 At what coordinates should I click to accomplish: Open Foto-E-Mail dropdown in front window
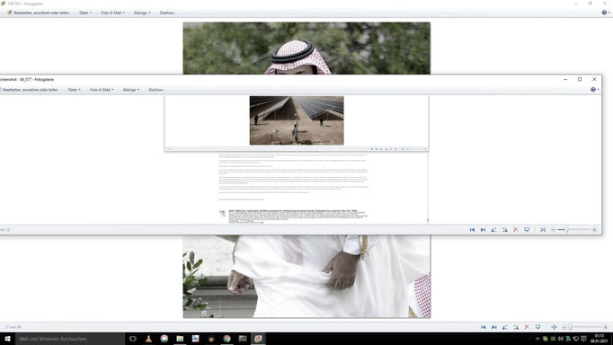point(102,90)
